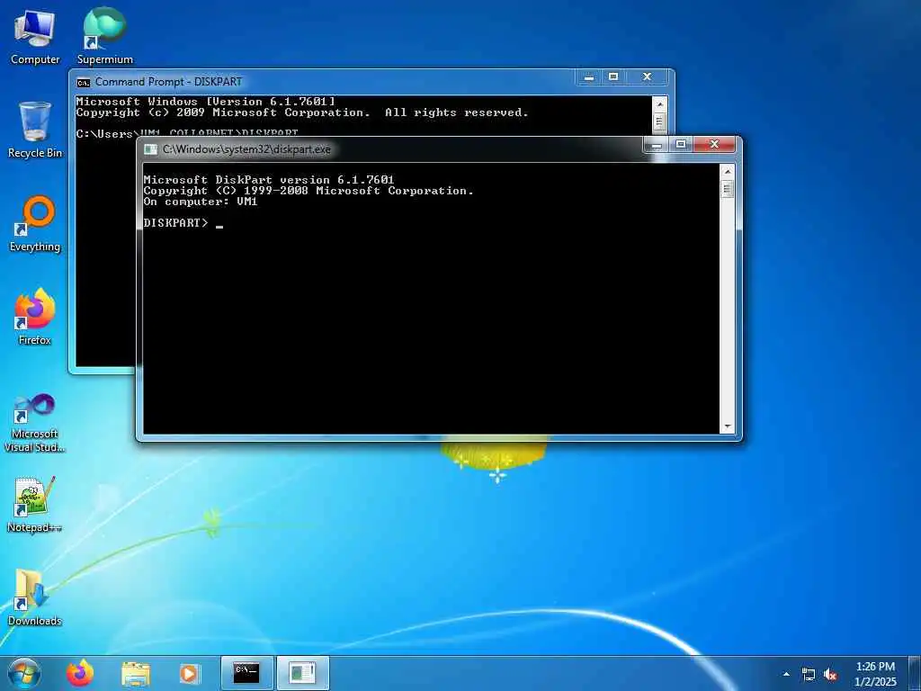
Task: Minimize the diskpart.exe window
Action: (x=657, y=145)
